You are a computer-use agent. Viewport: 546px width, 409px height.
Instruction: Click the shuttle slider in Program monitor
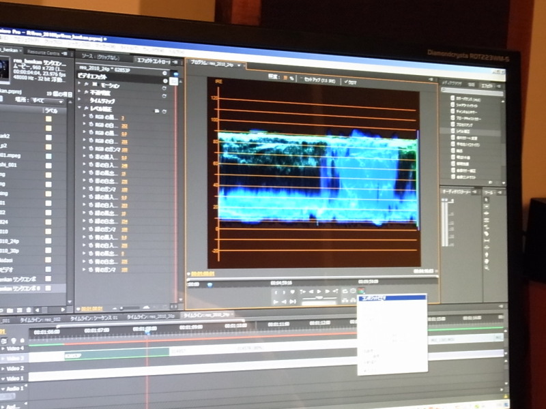point(319,298)
